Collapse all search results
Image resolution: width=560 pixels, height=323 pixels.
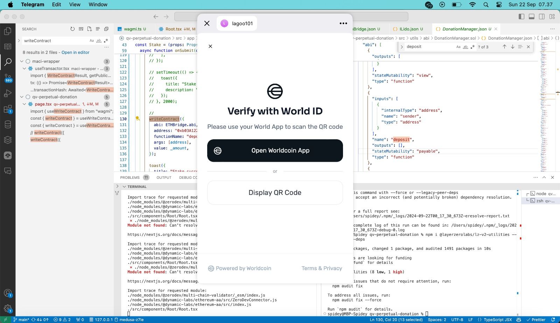pos(106,29)
